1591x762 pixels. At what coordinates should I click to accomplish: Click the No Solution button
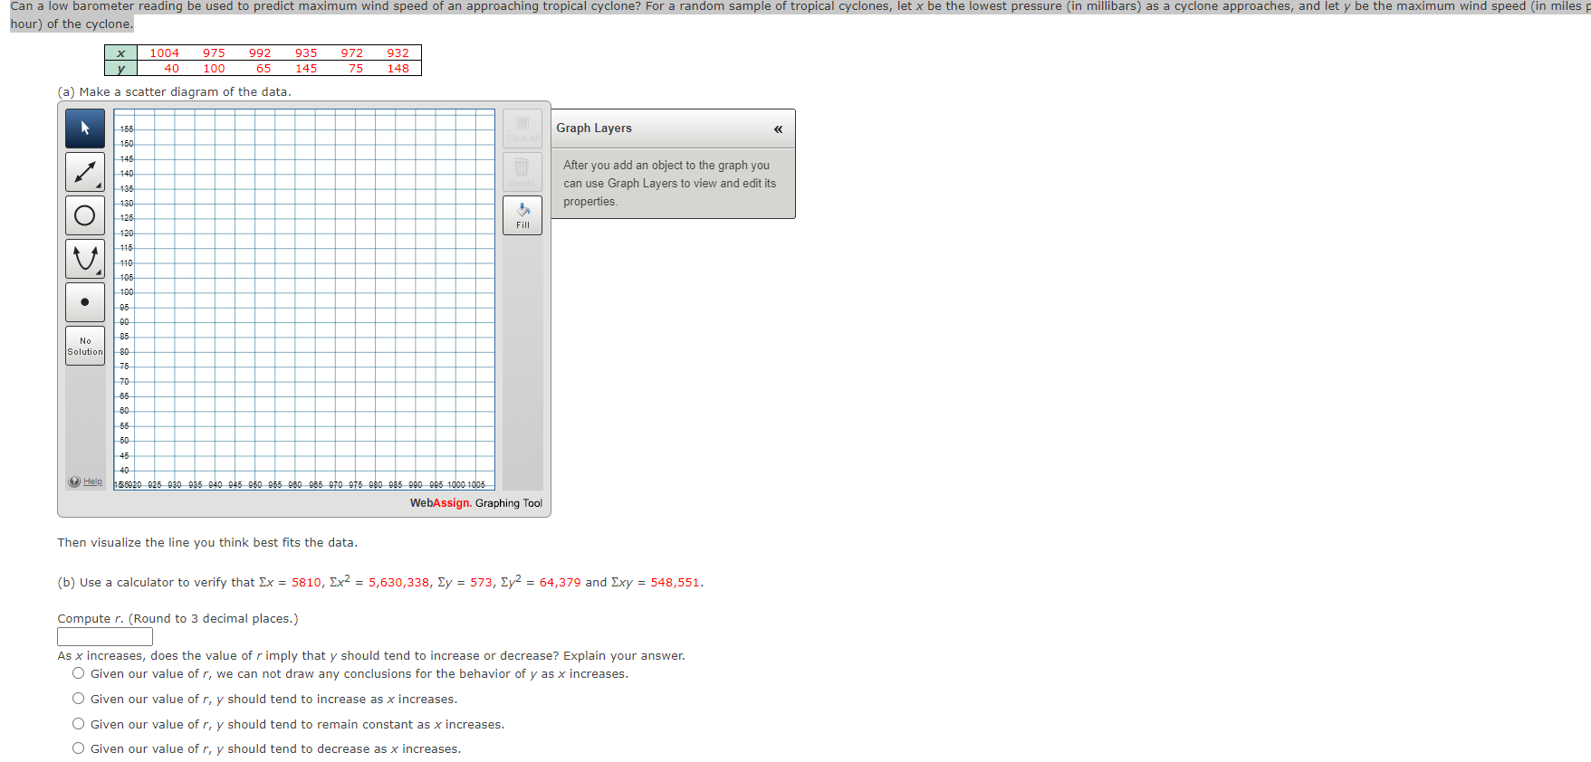85,346
